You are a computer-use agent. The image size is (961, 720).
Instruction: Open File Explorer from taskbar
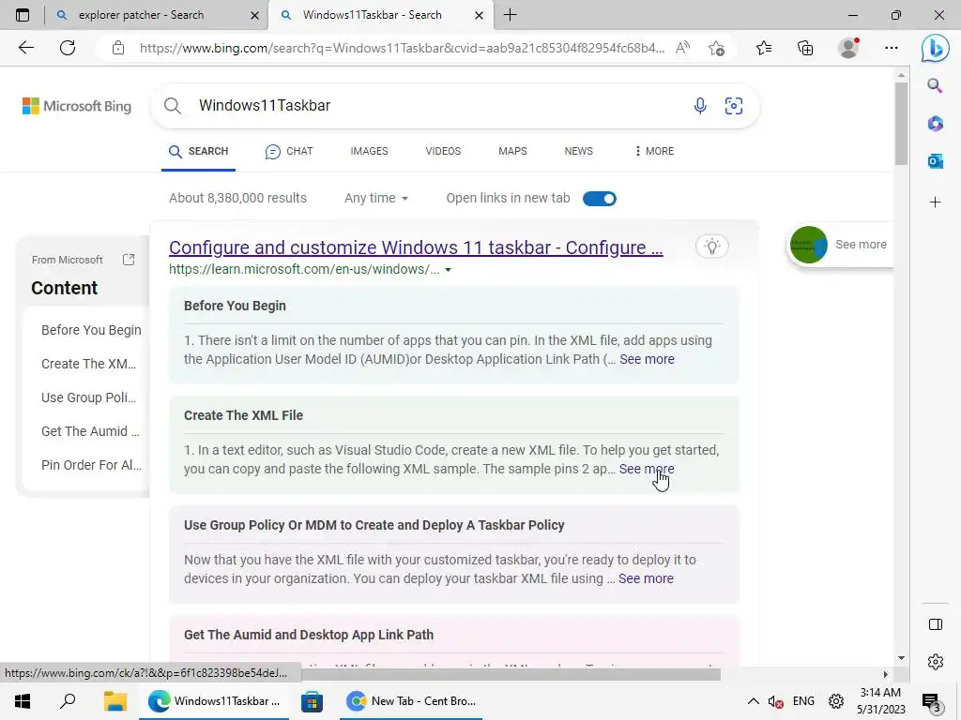pyautogui.click(x=114, y=701)
